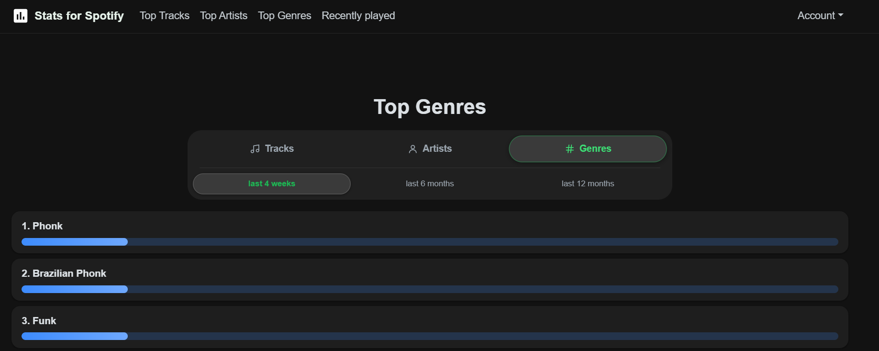The height and width of the screenshot is (351, 879).
Task: Select the last 4 weeks time range
Action: pos(272,184)
